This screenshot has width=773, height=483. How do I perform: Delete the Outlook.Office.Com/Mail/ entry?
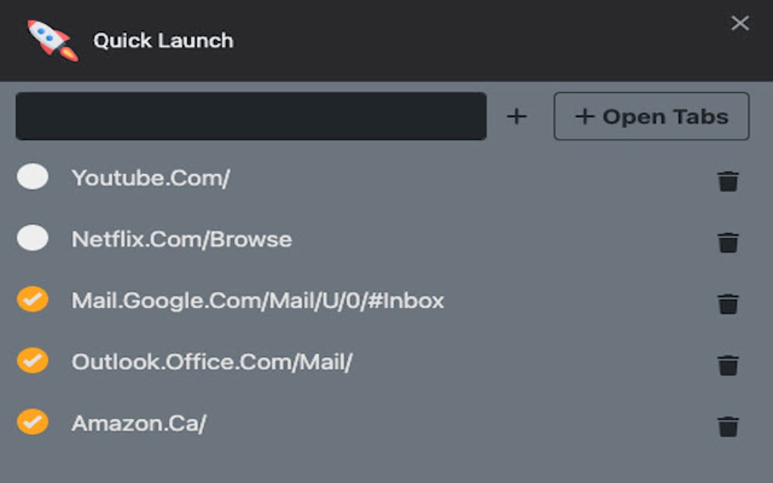[728, 365]
